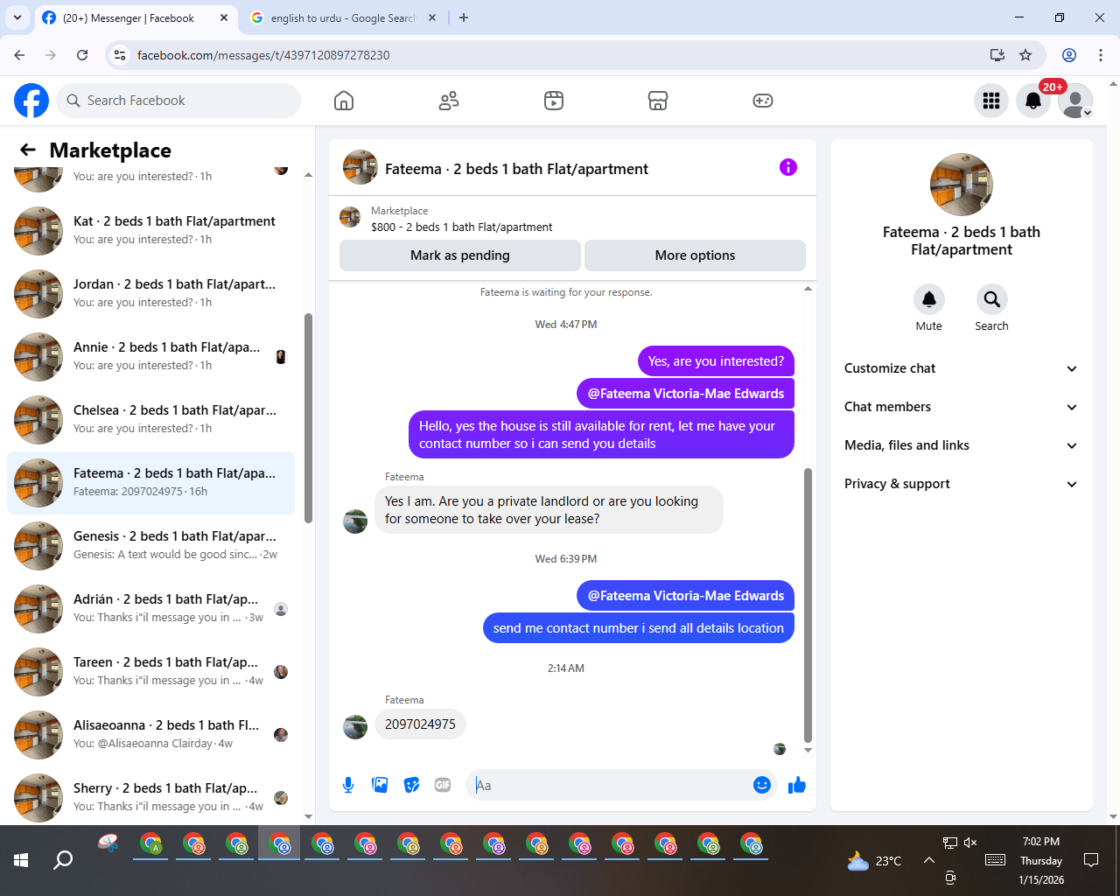Switch to the Messenger Facebook tab
The height and width of the screenshot is (896, 1120).
click(128, 17)
